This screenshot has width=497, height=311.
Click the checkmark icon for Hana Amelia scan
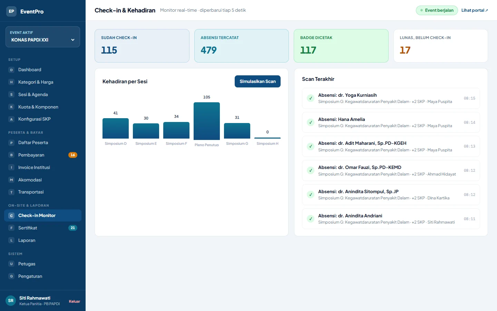[x=311, y=122]
